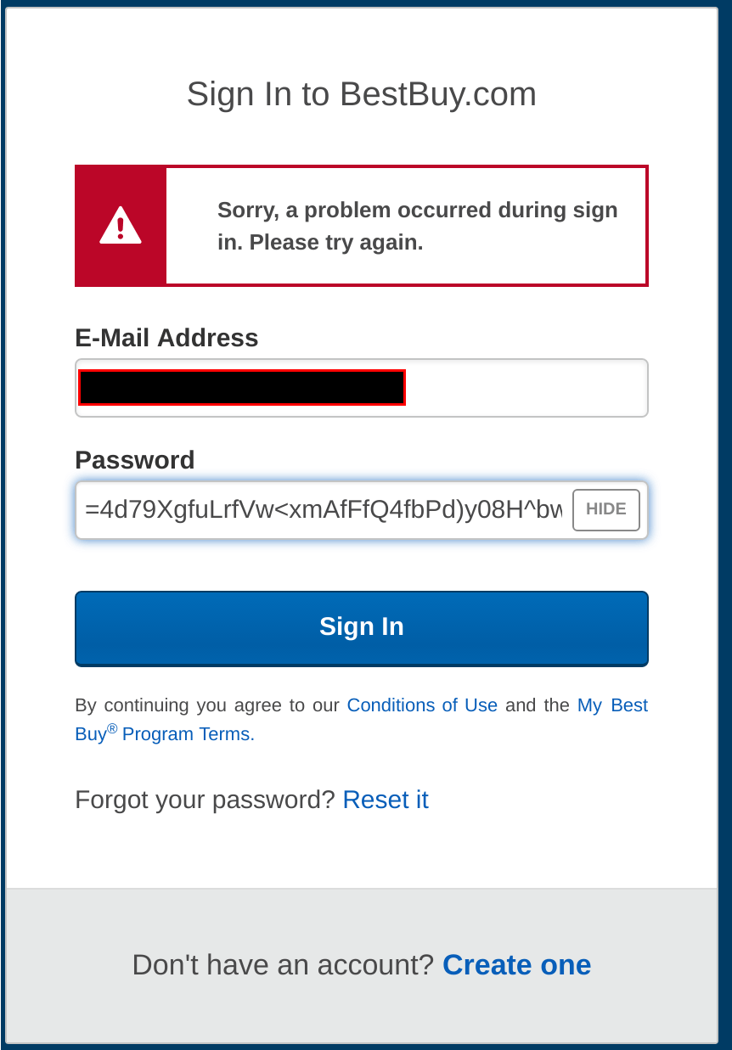Open the Program Terms link
Screen dimensions: 732x1050
188,734
